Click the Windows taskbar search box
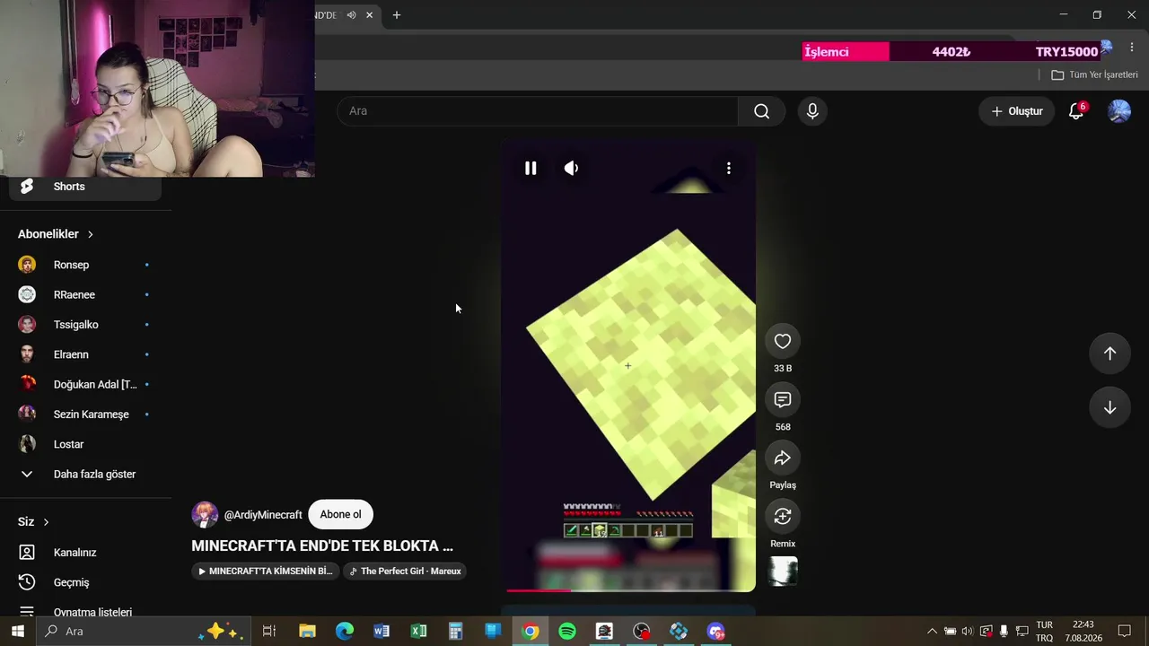Screen dimensions: 1149x646 (142, 632)
